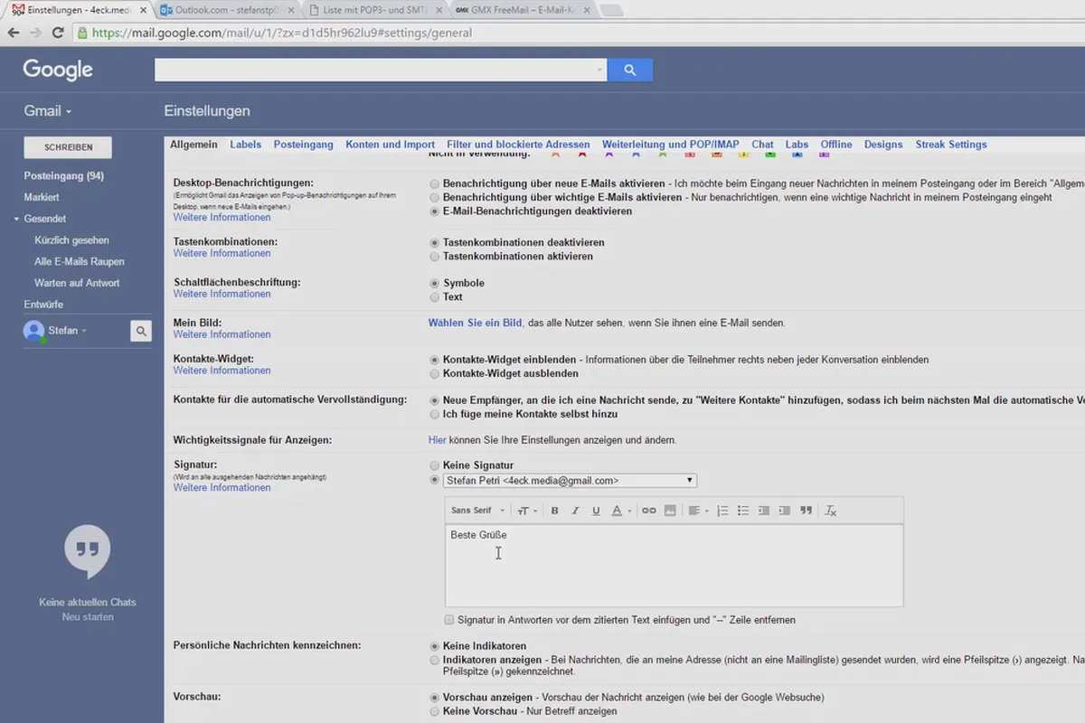The width and height of the screenshot is (1085, 723).
Task: Select Text for button labels
Action: pos(435,297)
